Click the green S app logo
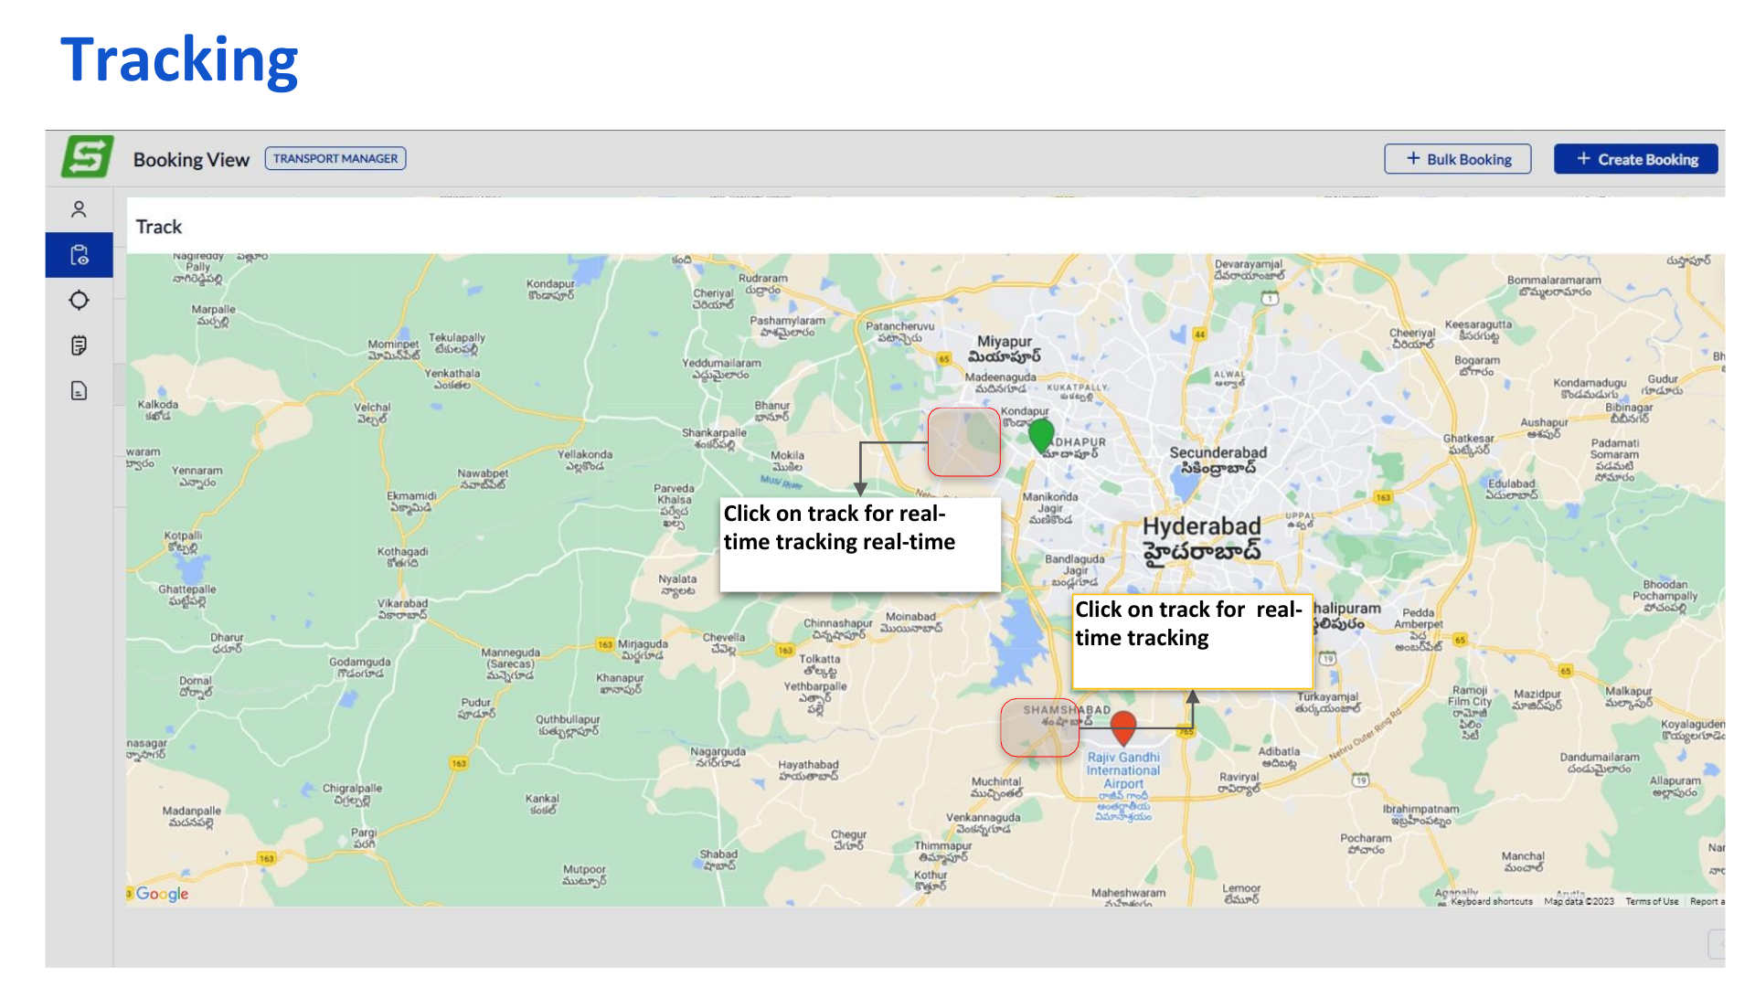 [87, 156]
